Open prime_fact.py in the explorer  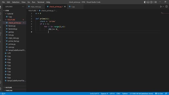[14, 41]
